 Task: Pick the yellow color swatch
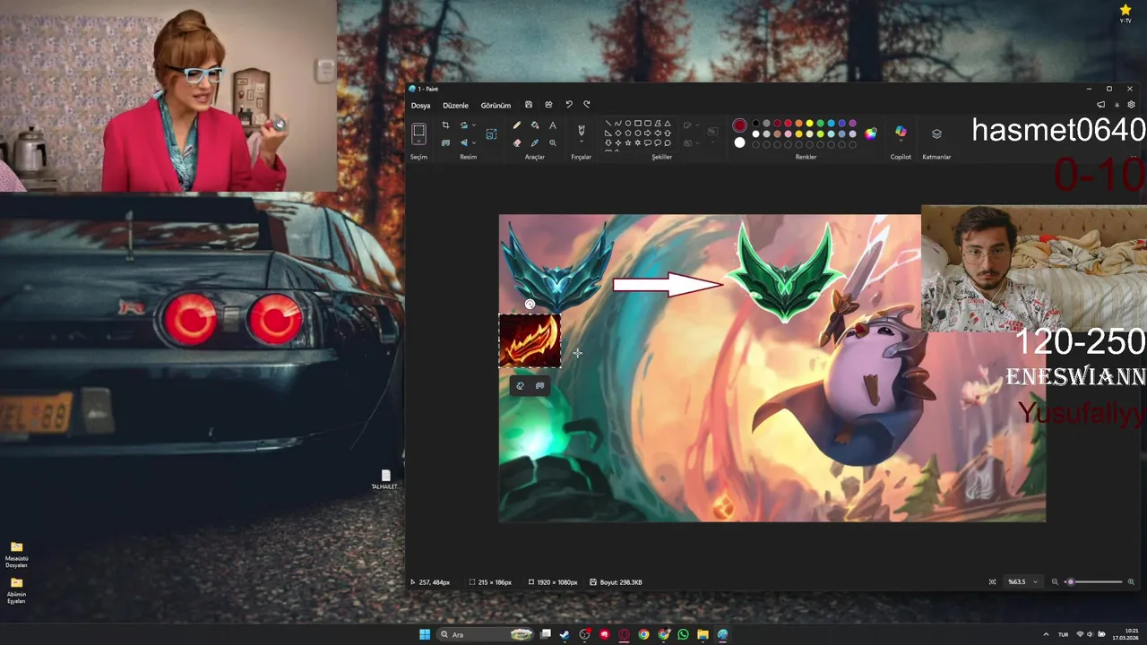(x=809, y=123)
